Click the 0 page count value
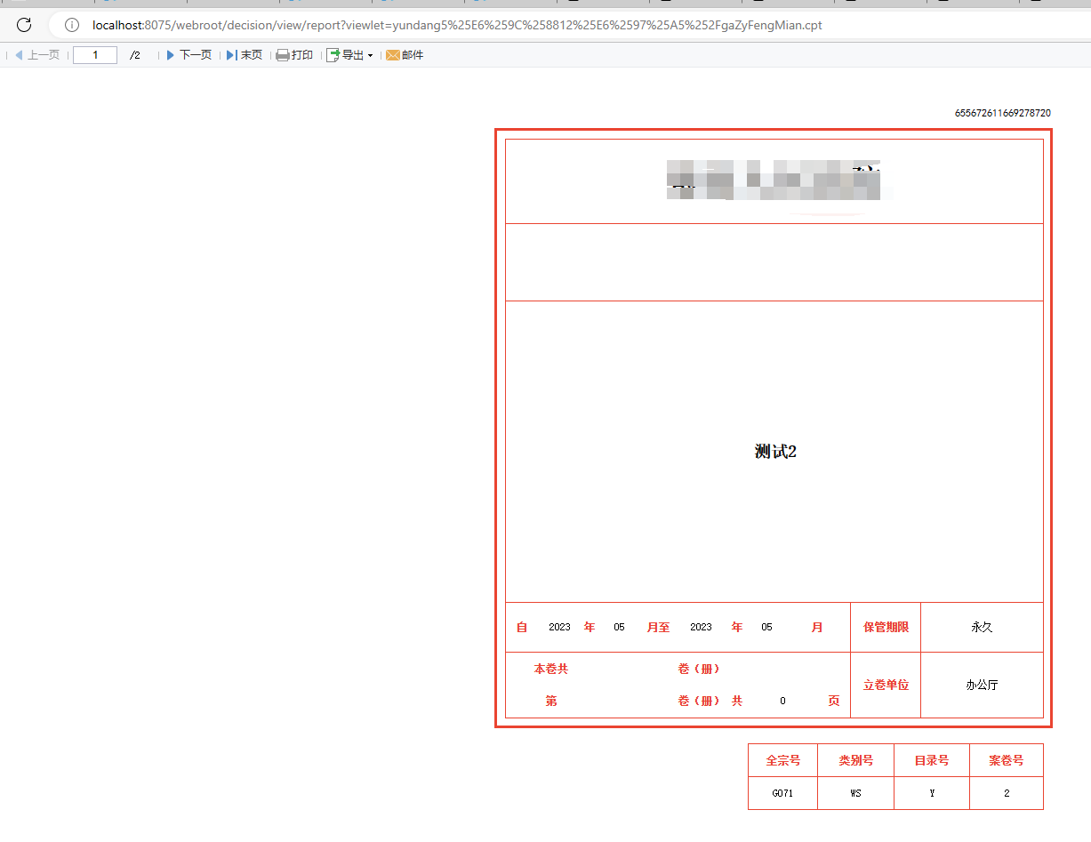This screenshot has width=1091, height=842. (782, 701)
